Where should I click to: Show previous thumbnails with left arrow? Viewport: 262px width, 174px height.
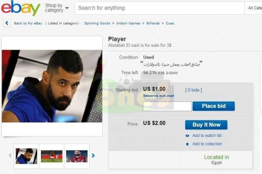[x=10, y=155]
